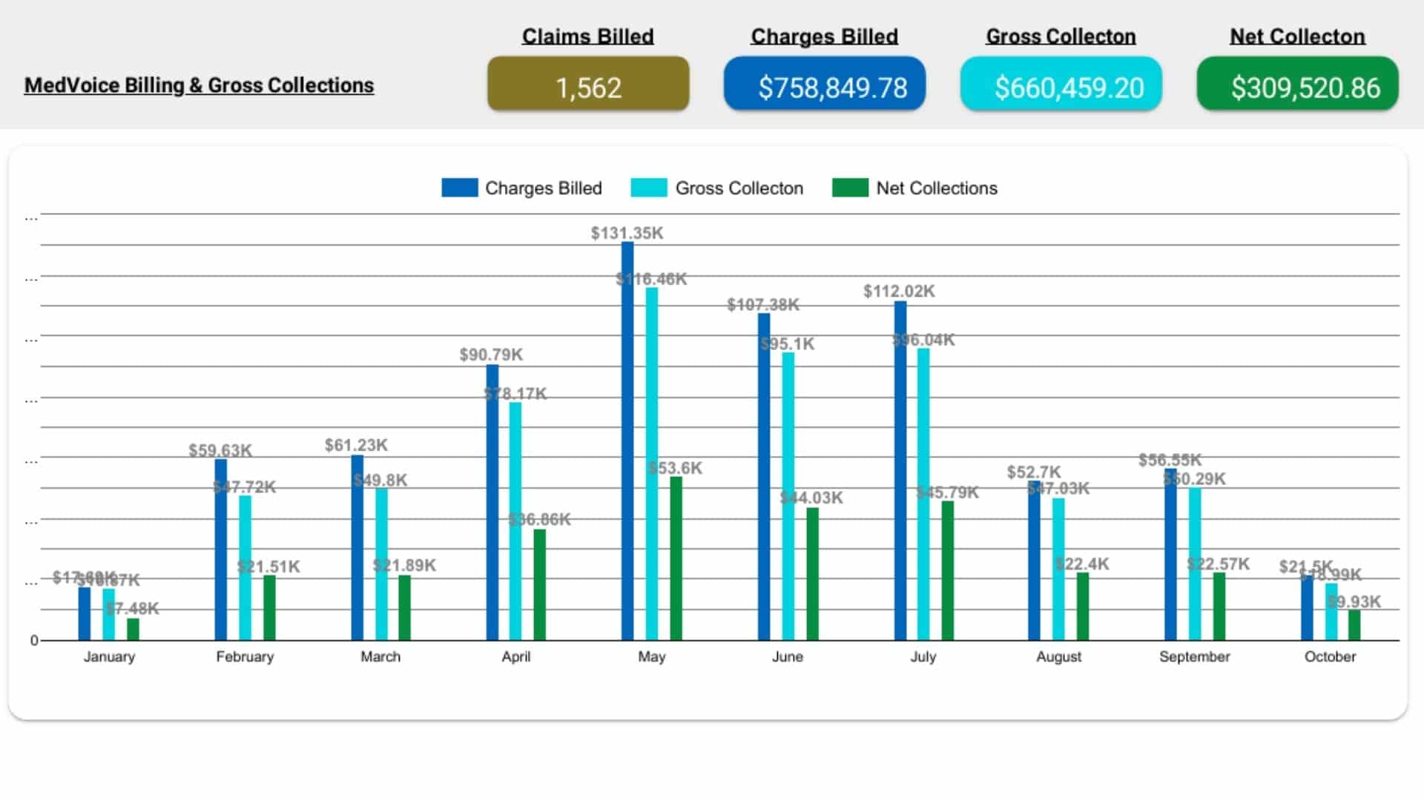Click the $131.35K data label above May
This screenshot has width=1424, height=801.
point(626,233)
